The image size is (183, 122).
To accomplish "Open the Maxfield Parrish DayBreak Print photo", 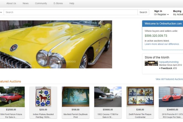I will pyautogui.click(x=75, y=97).
